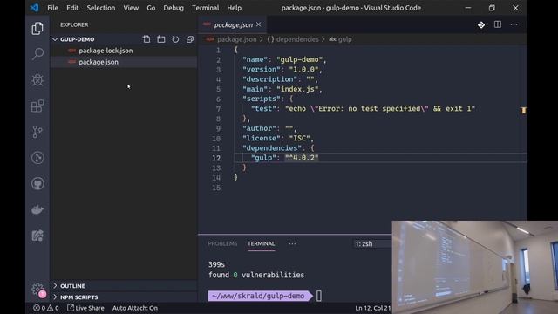Click the Live Share status bar button
The image size is (558, 314).
[x=85, y=308]
